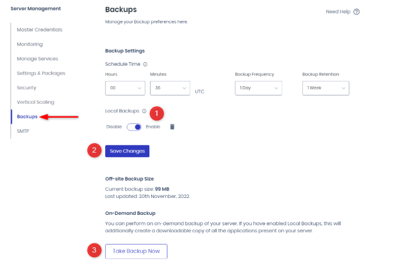Navigate to Security settings
This screenshot has height=262, width=397.
[x=27, y=87]
